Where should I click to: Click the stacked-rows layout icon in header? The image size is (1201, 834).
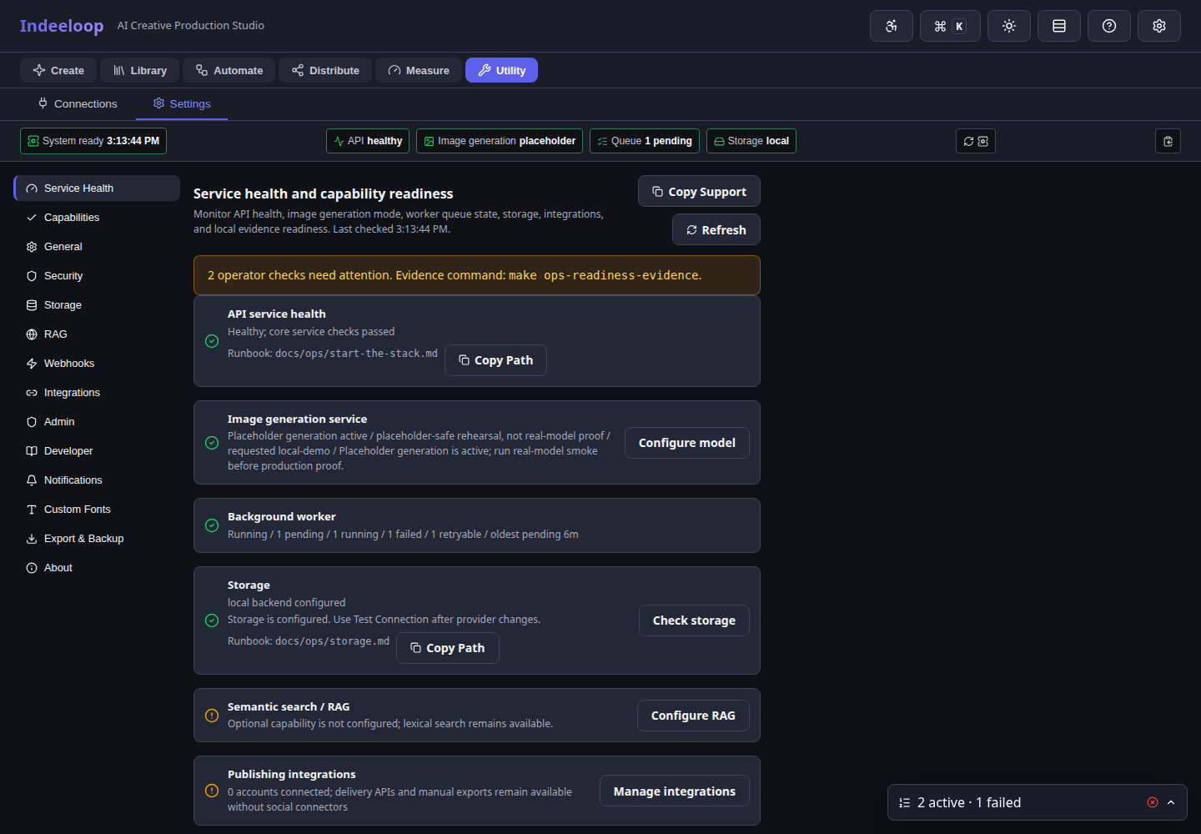click(x=1059, y=26)
